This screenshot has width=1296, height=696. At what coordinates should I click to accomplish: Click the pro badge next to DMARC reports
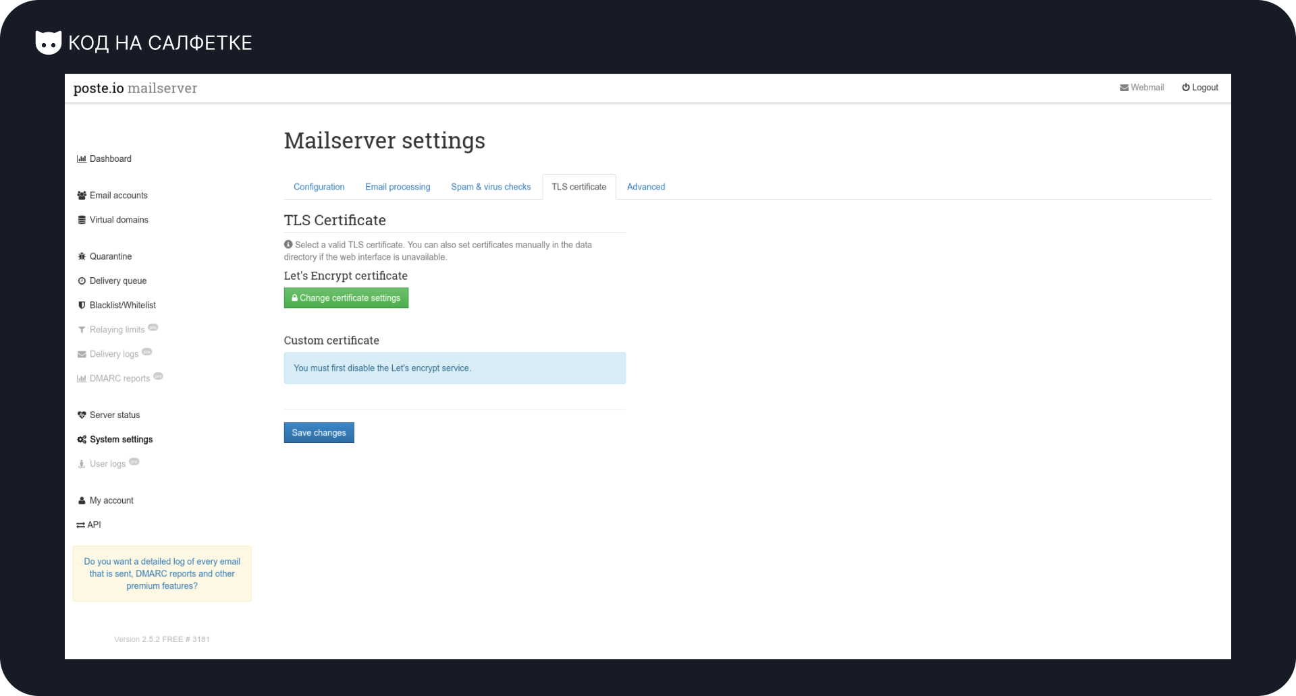(158, 376)
